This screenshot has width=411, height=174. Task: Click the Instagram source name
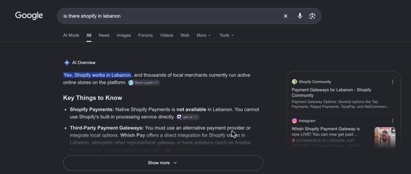pos(307,121)
